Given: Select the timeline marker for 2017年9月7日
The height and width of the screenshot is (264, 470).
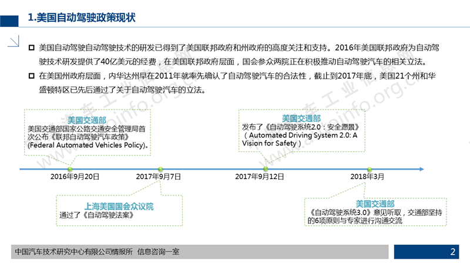Looking at the screenshot, I should pos(160,169).
